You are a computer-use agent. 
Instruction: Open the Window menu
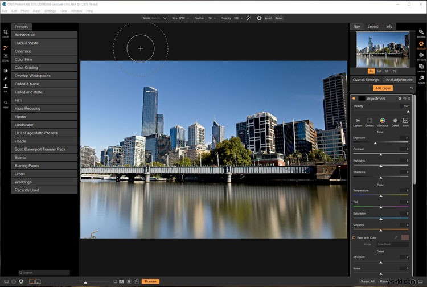click(76, 11)
